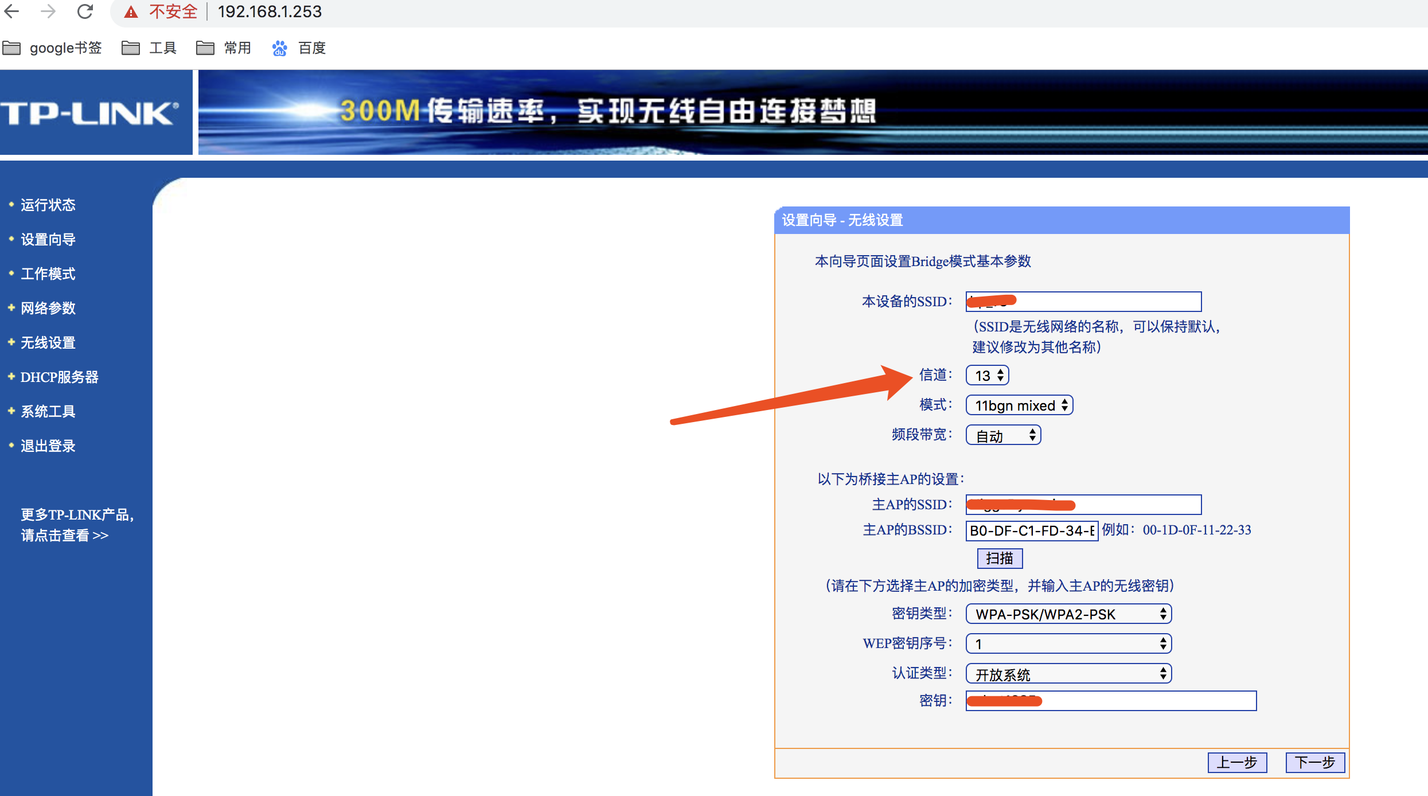Open the 信道 channel dropdown
Screen dimensions: 1428x796
987,376
